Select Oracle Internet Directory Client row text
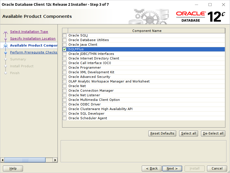Image resolution: width=230 pixels, height=173 pixels. coord(94,58)
